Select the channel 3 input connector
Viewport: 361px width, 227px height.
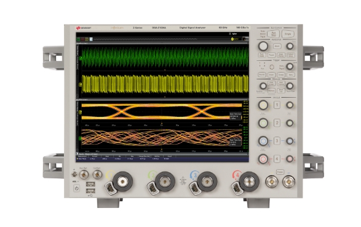(207, 181)
